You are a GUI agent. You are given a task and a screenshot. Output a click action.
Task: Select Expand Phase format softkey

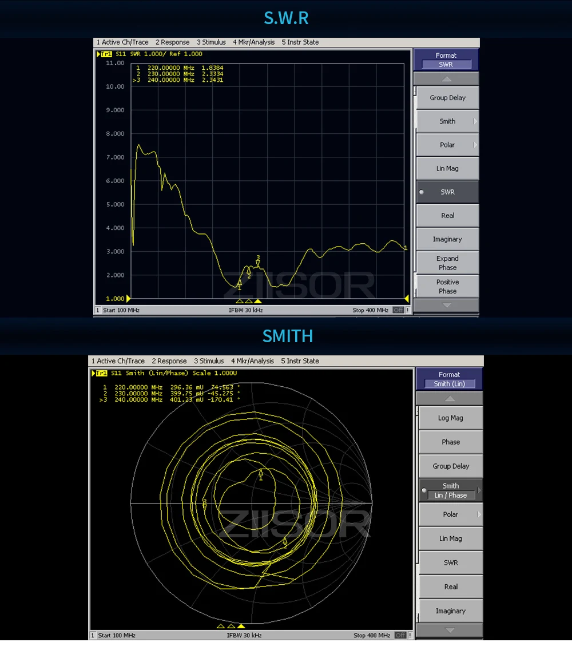tap(447, 263)
